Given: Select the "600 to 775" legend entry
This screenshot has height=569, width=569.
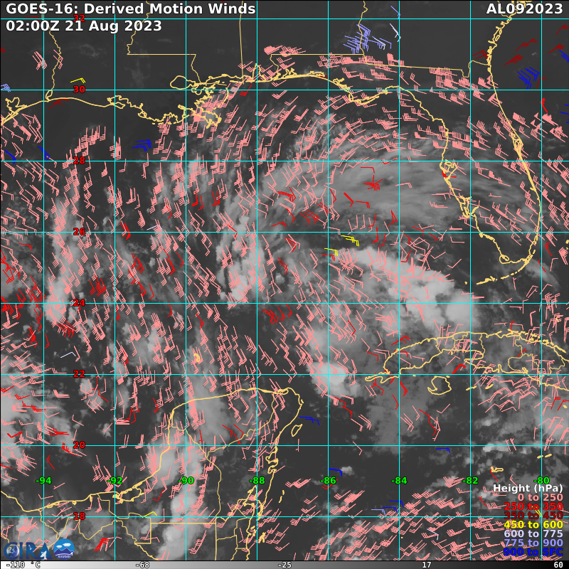Looking at the screenshot, I should 533,533.
